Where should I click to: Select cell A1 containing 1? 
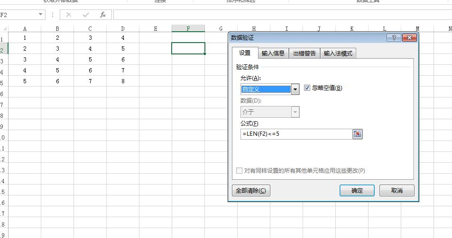pos(25,38)
